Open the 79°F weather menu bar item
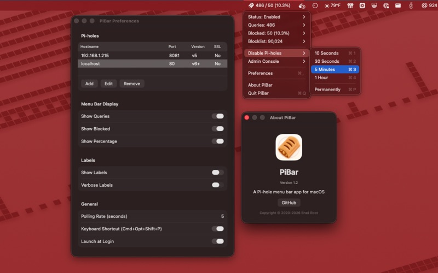 [332, 5]
